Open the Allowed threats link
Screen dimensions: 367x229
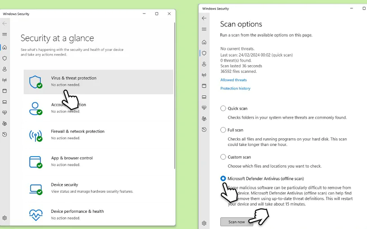233,80
